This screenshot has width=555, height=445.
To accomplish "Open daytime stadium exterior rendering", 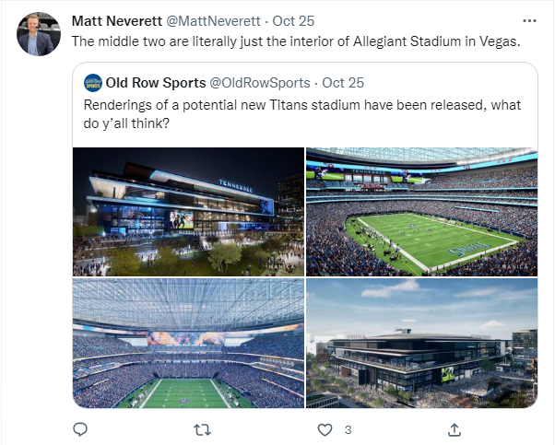I will coord(421,343).
